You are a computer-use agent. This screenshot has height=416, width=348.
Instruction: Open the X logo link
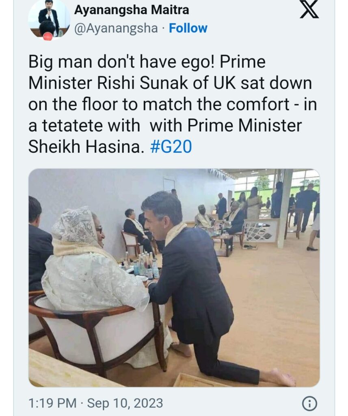click(309, 10)
